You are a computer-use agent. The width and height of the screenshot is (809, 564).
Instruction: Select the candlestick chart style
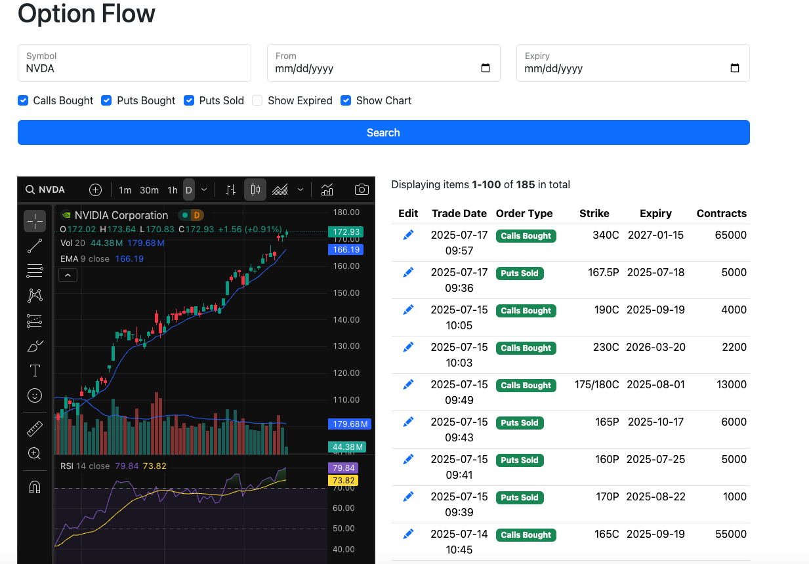(255, 190)
